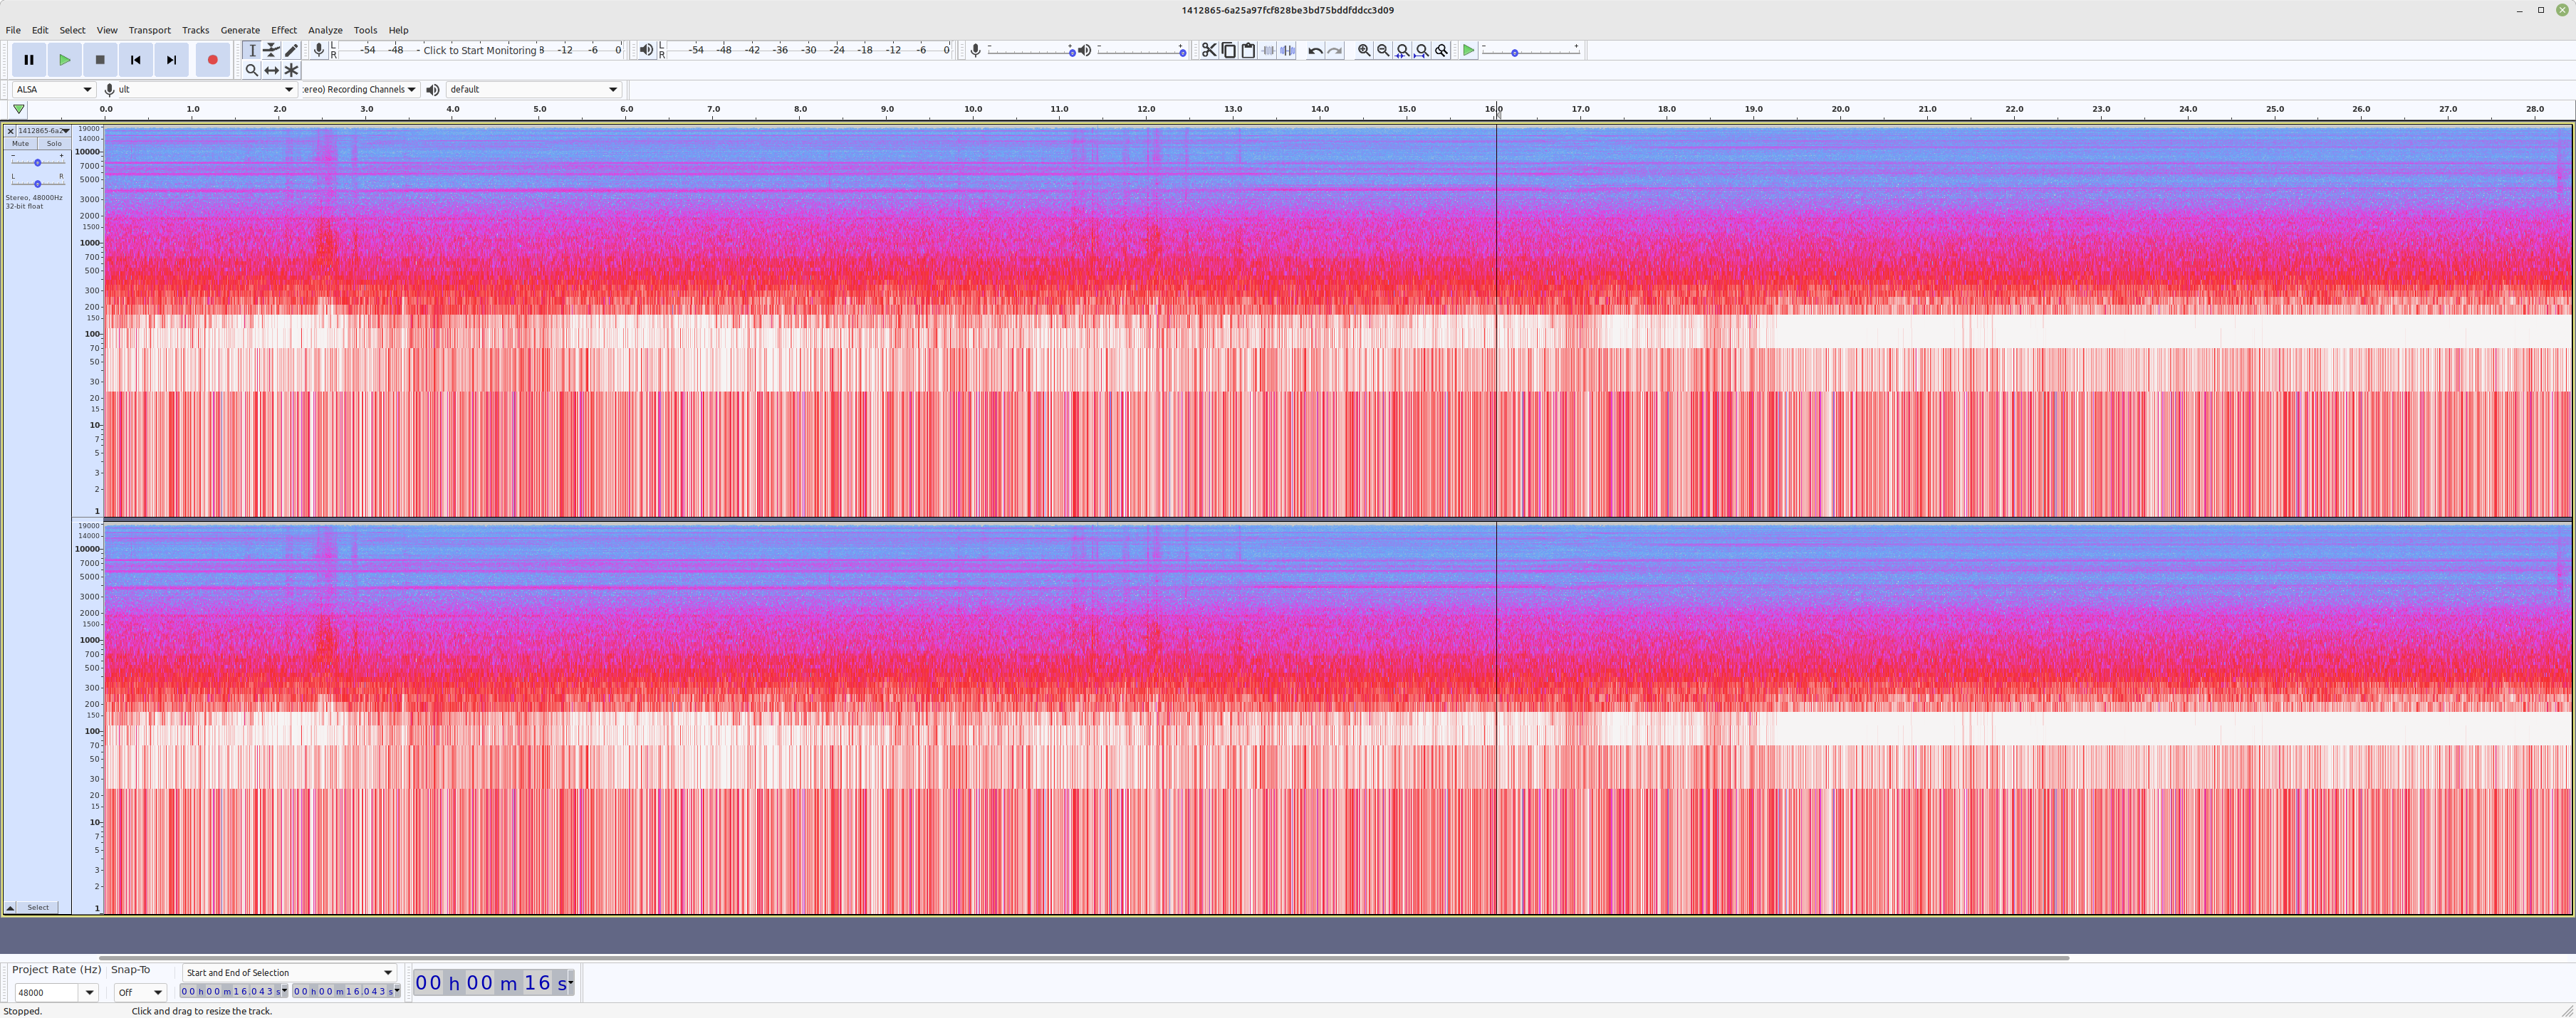Solo the audio track
The width and height of the screenshot is (2576, 1018).
click(54, 143)
